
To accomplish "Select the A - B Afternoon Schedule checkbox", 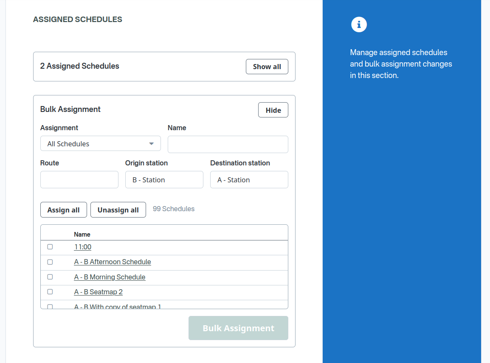I will (x=50, y=262).
